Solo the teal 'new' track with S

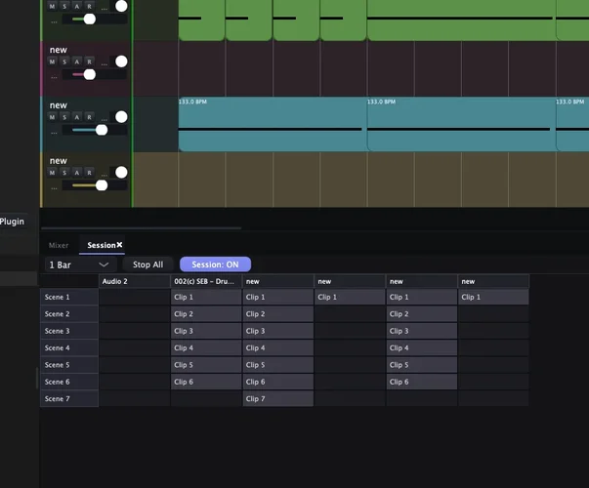point(64,117)
